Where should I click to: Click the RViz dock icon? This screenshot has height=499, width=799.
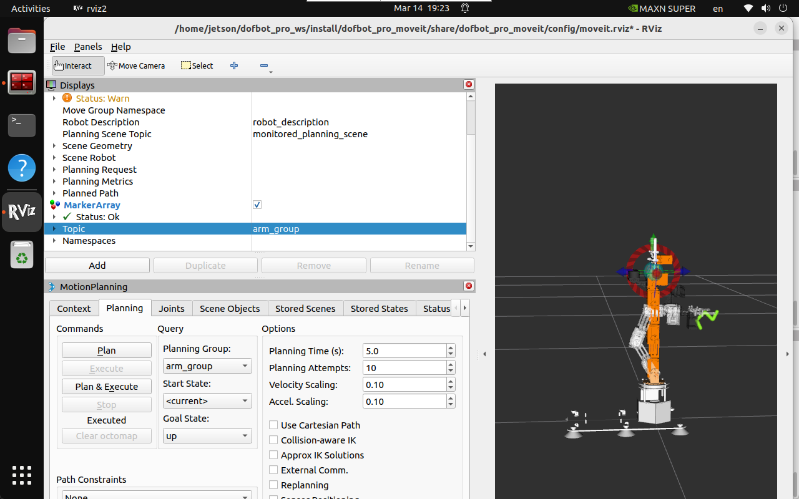(22, 212)
